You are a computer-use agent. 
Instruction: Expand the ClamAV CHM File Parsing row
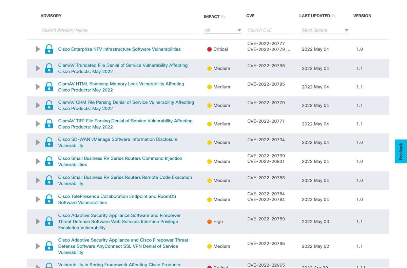coord(38,105)
